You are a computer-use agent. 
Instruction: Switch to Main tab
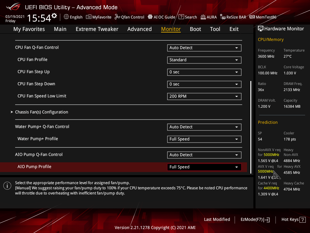coord(60,29)
